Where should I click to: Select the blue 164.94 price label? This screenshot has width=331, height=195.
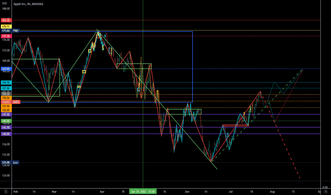6,69
